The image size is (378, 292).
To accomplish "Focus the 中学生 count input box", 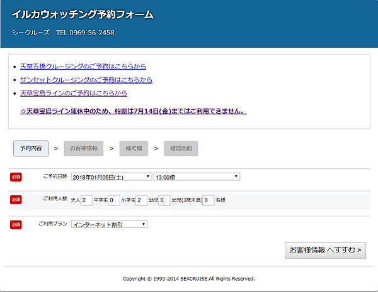I will pos(114,200).
